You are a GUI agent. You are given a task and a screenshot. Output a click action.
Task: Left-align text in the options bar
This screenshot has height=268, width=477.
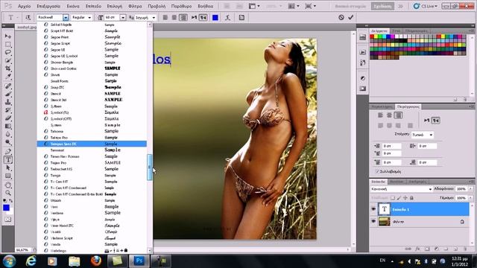click(x=165, y=18)
